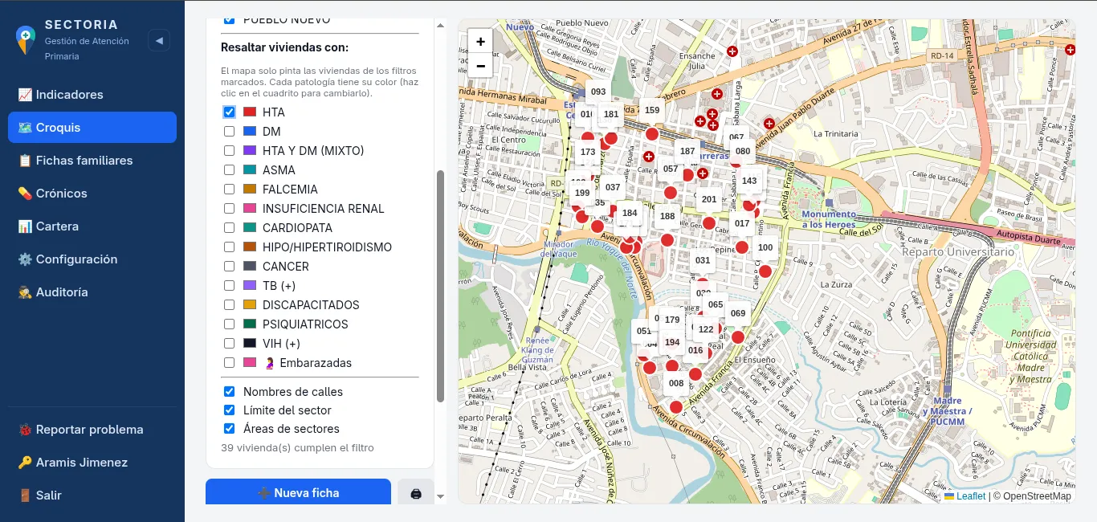
Task: Select Croquis in the sidebar
Action: click(92, 128)
